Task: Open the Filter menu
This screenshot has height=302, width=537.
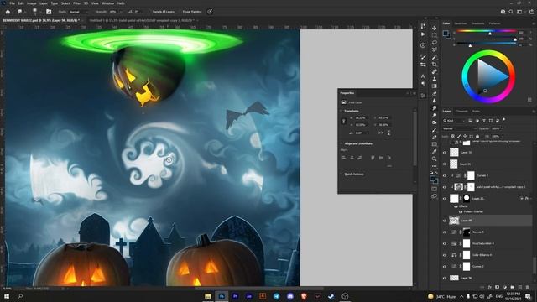Action: [x=76, y=3]
